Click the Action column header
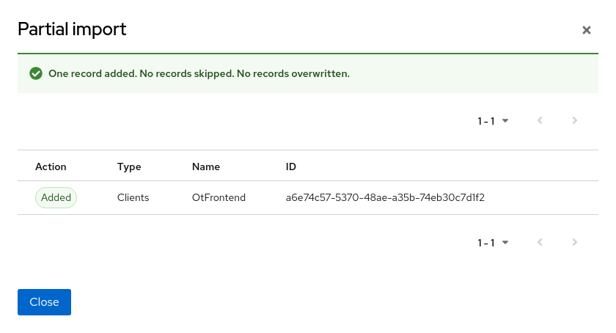Viewport: 616px width, 333px height. (x=51, y=166)
